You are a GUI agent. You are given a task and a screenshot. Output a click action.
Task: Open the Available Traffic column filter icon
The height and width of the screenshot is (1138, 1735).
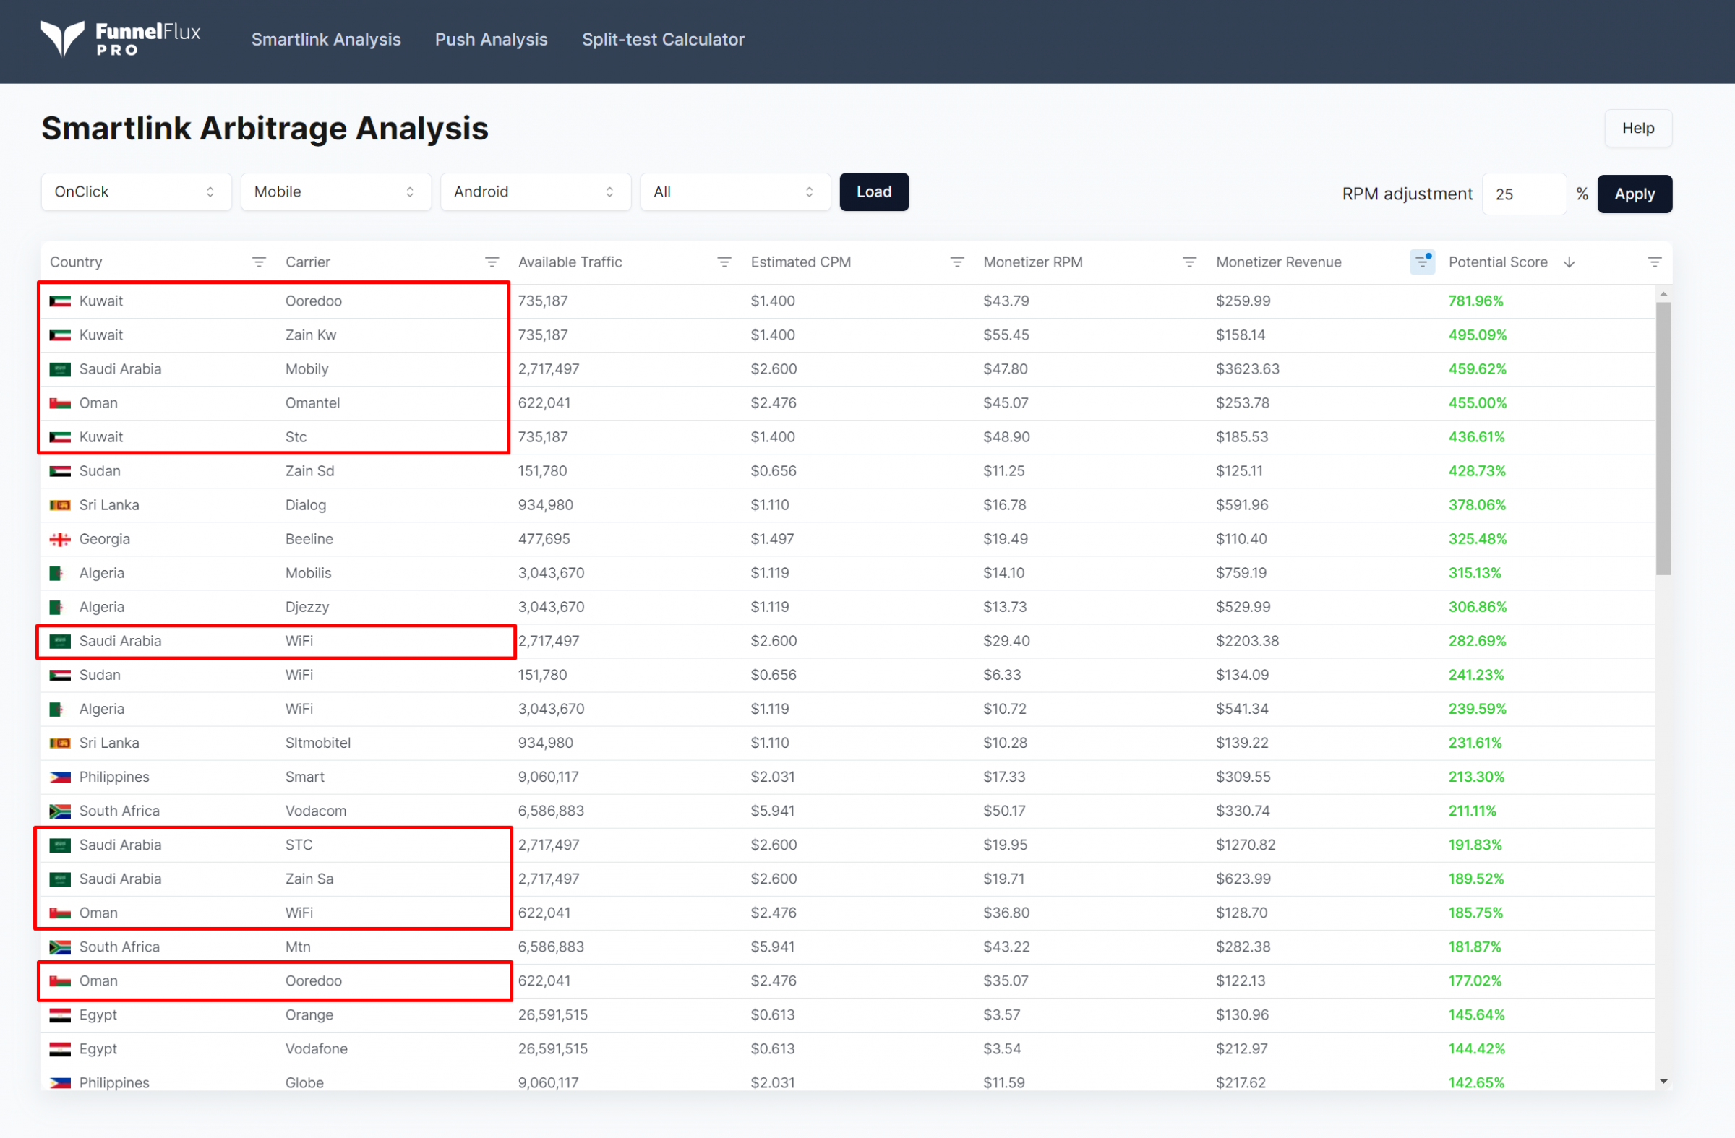[x=724, y=262]
